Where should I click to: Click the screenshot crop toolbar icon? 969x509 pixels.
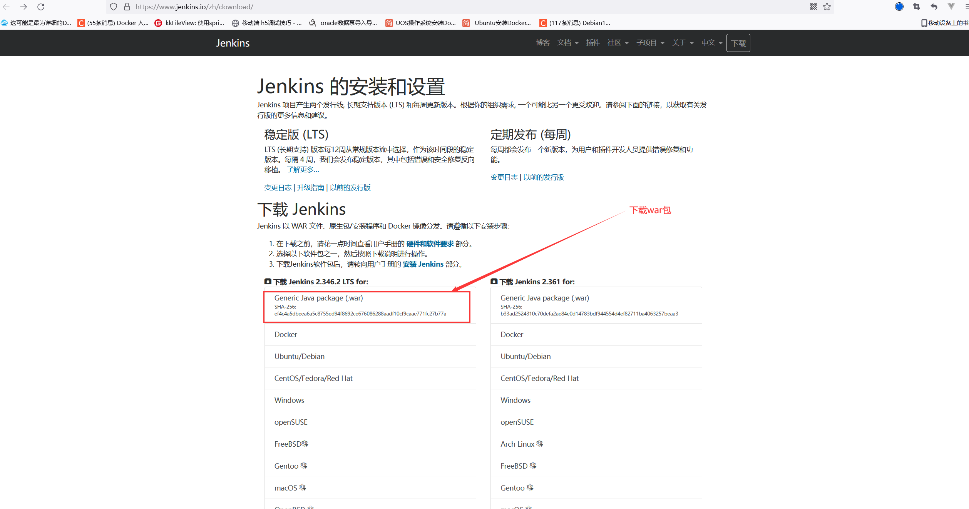click(917, 7)
